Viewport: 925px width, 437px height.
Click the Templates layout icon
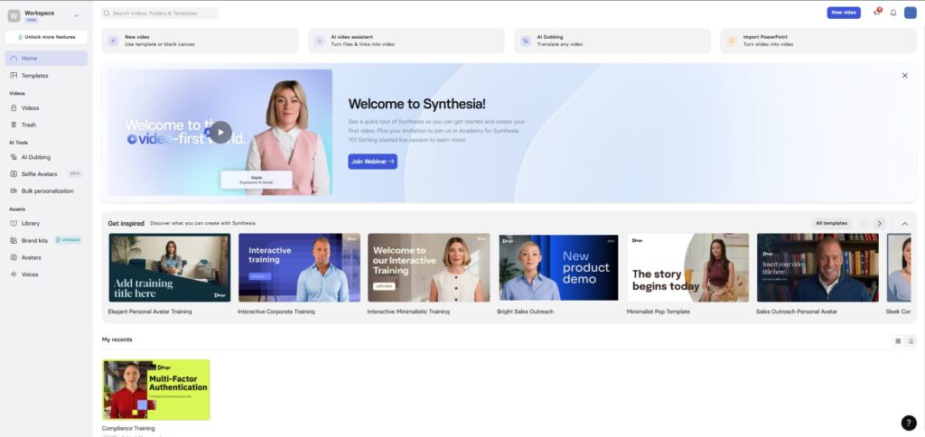14,76
